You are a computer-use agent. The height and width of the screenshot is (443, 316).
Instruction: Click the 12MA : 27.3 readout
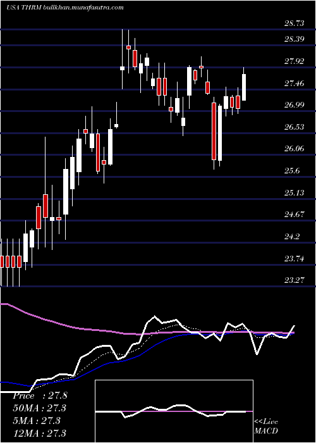pyautogui.click(x=40, y=433)
